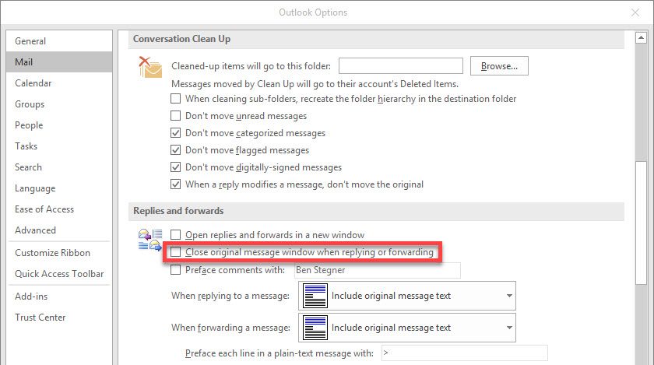Open Ease of Access settings
This screenshot has height=365, width=654.
pyautogui.click(x=59, y=209)
